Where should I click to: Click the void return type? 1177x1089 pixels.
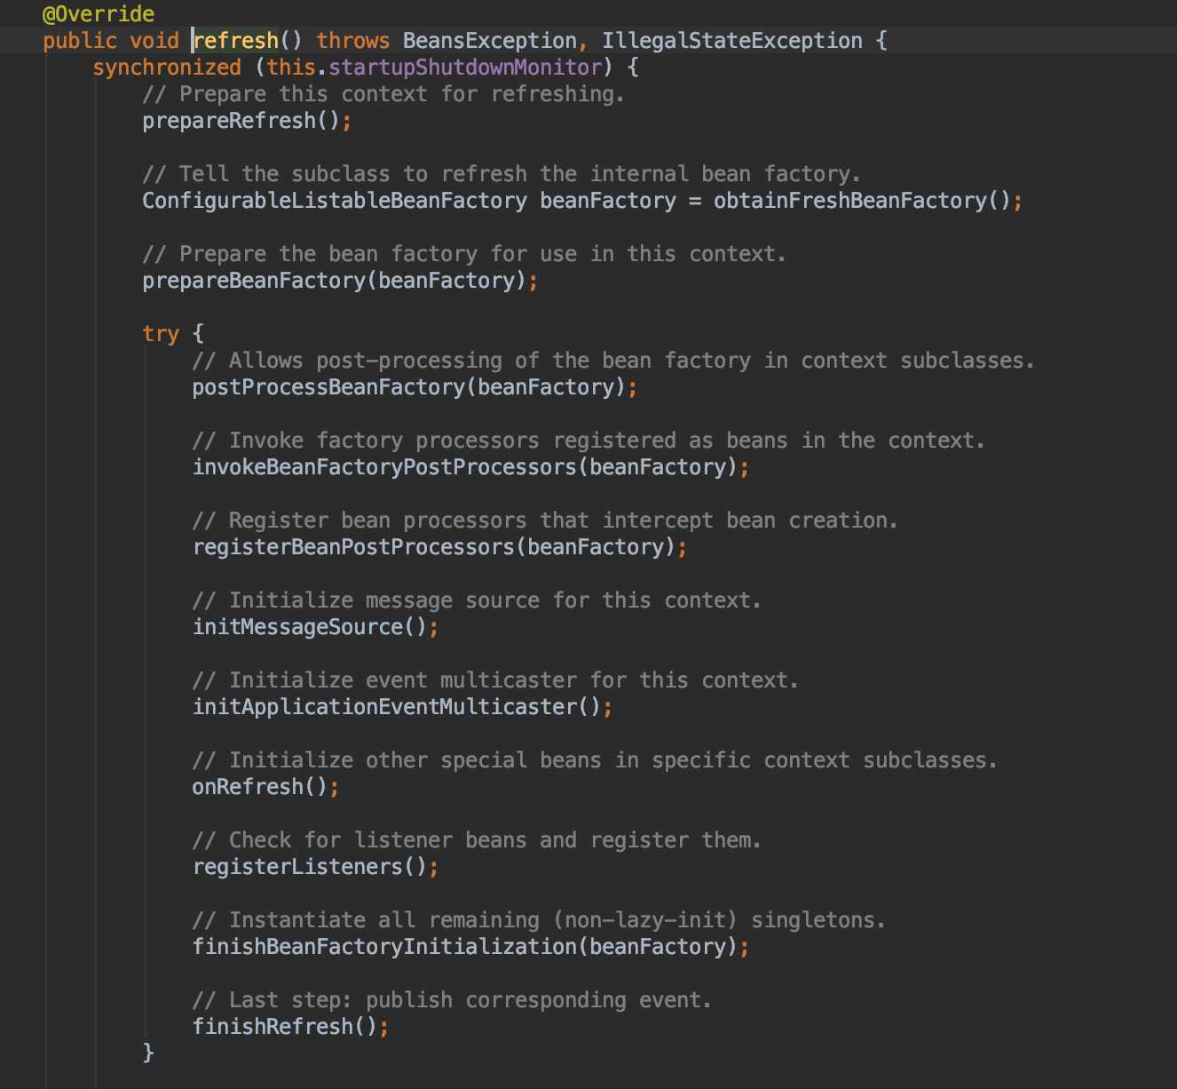(x=154, y=41)
